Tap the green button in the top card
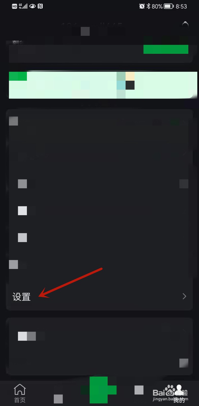Image resolution: width=199 pixels, height=406 pixels. (x=166, y=49)
